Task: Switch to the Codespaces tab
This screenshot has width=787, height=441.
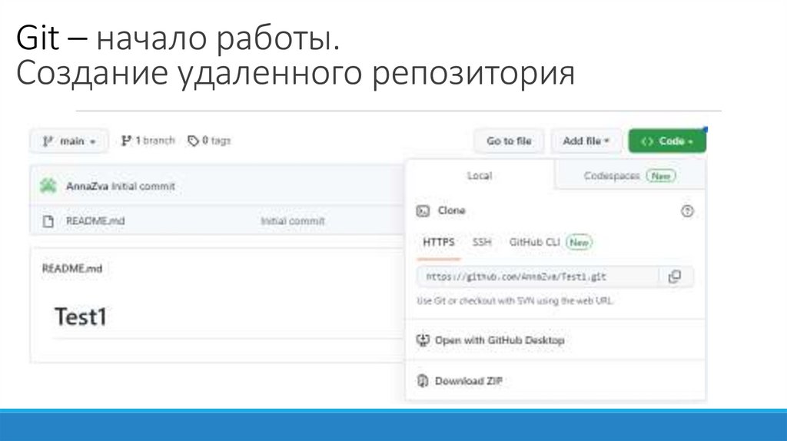Action: pos(630,176)
